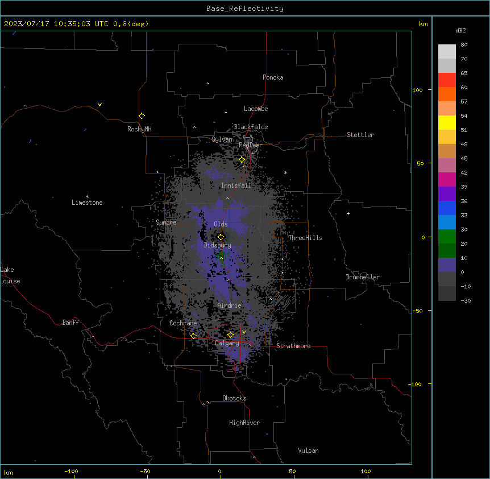Click the Limestone label
Viewport: 490px width, 479px height.
click(x=87, y=203)
